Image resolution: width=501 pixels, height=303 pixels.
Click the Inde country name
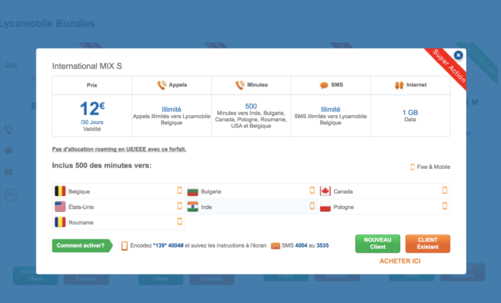[x=206, y=208]
